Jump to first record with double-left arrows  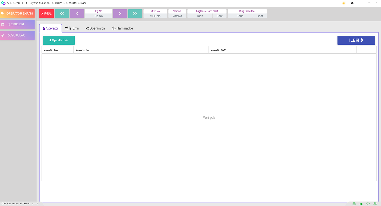pos(62,14)
